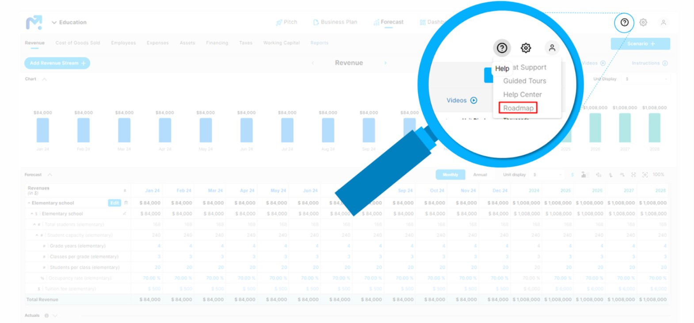Click the pencil icon on Elementary school sub-row
Viewport: 694px width, 323px height.
coord(125,214)
